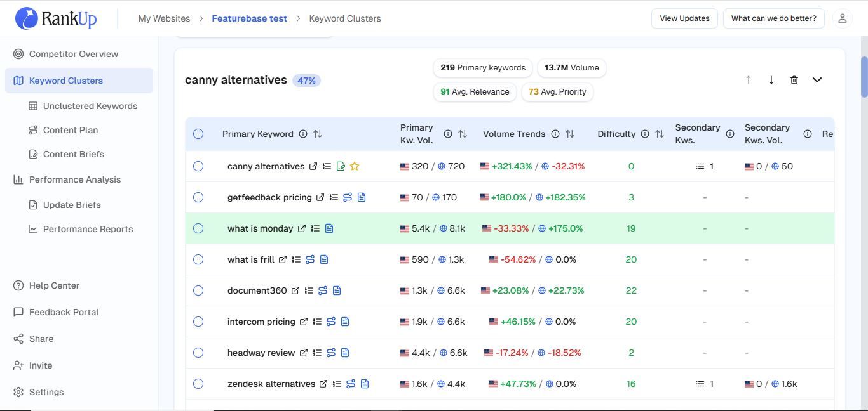Screen dimensions: 868x411
Task: Select the document360 row radio button
Action: (198, 290)
